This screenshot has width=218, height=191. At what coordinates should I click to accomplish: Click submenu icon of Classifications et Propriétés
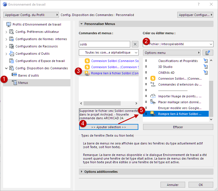coord(206,61)
